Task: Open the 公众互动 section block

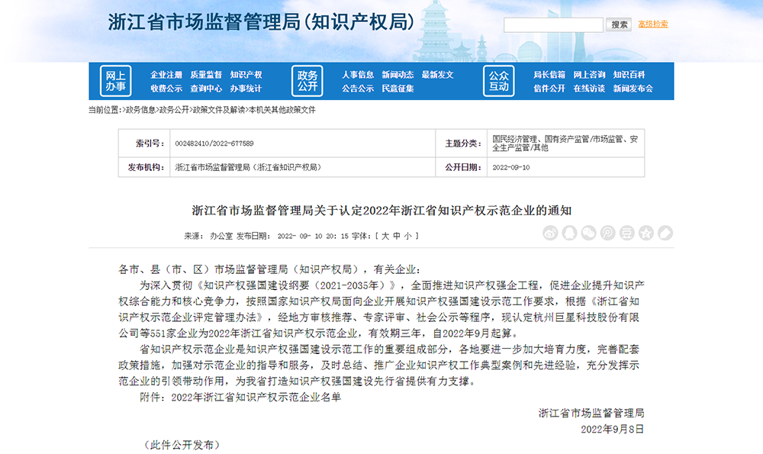Action: [498, 81]
